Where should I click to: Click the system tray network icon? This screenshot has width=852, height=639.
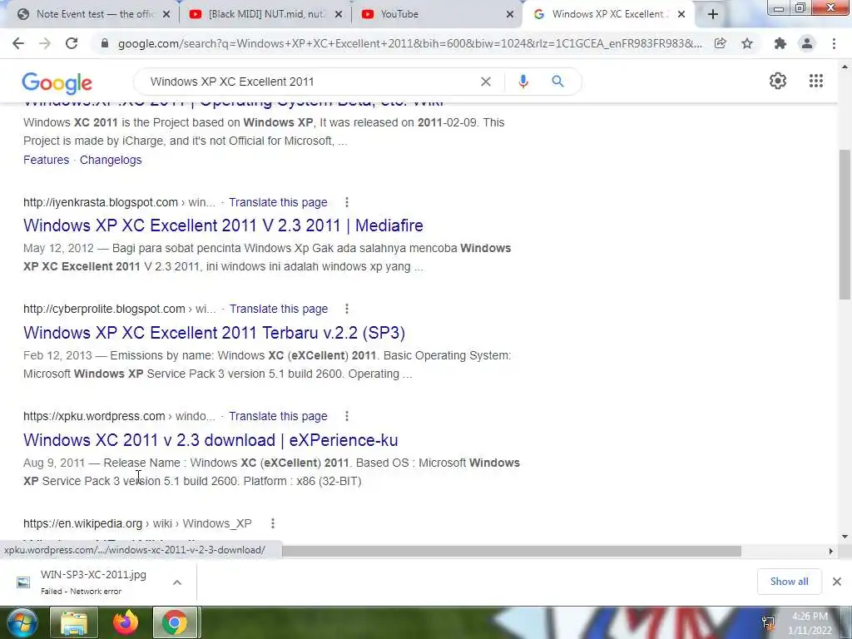pos(768,622)
